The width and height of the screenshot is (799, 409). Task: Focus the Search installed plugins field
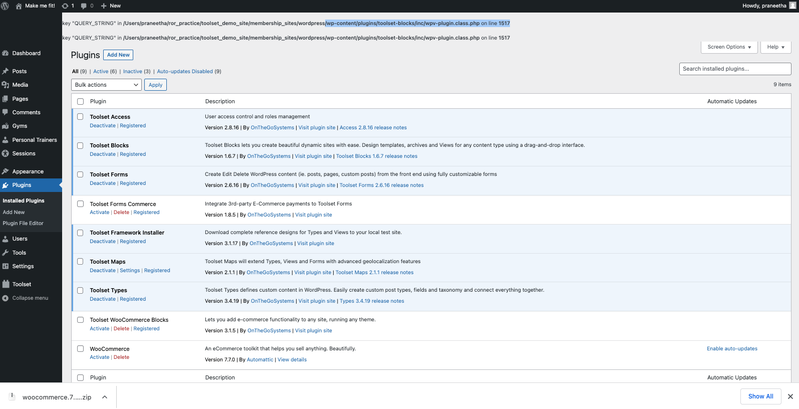point(735,69)
